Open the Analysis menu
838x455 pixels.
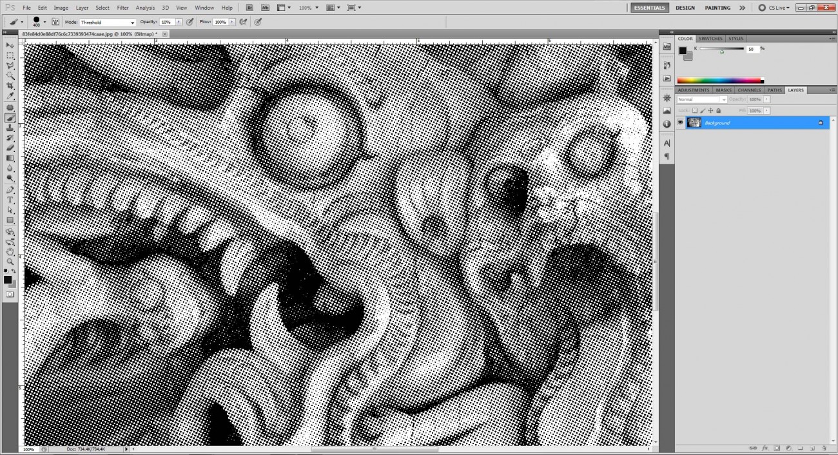point(145,8)
